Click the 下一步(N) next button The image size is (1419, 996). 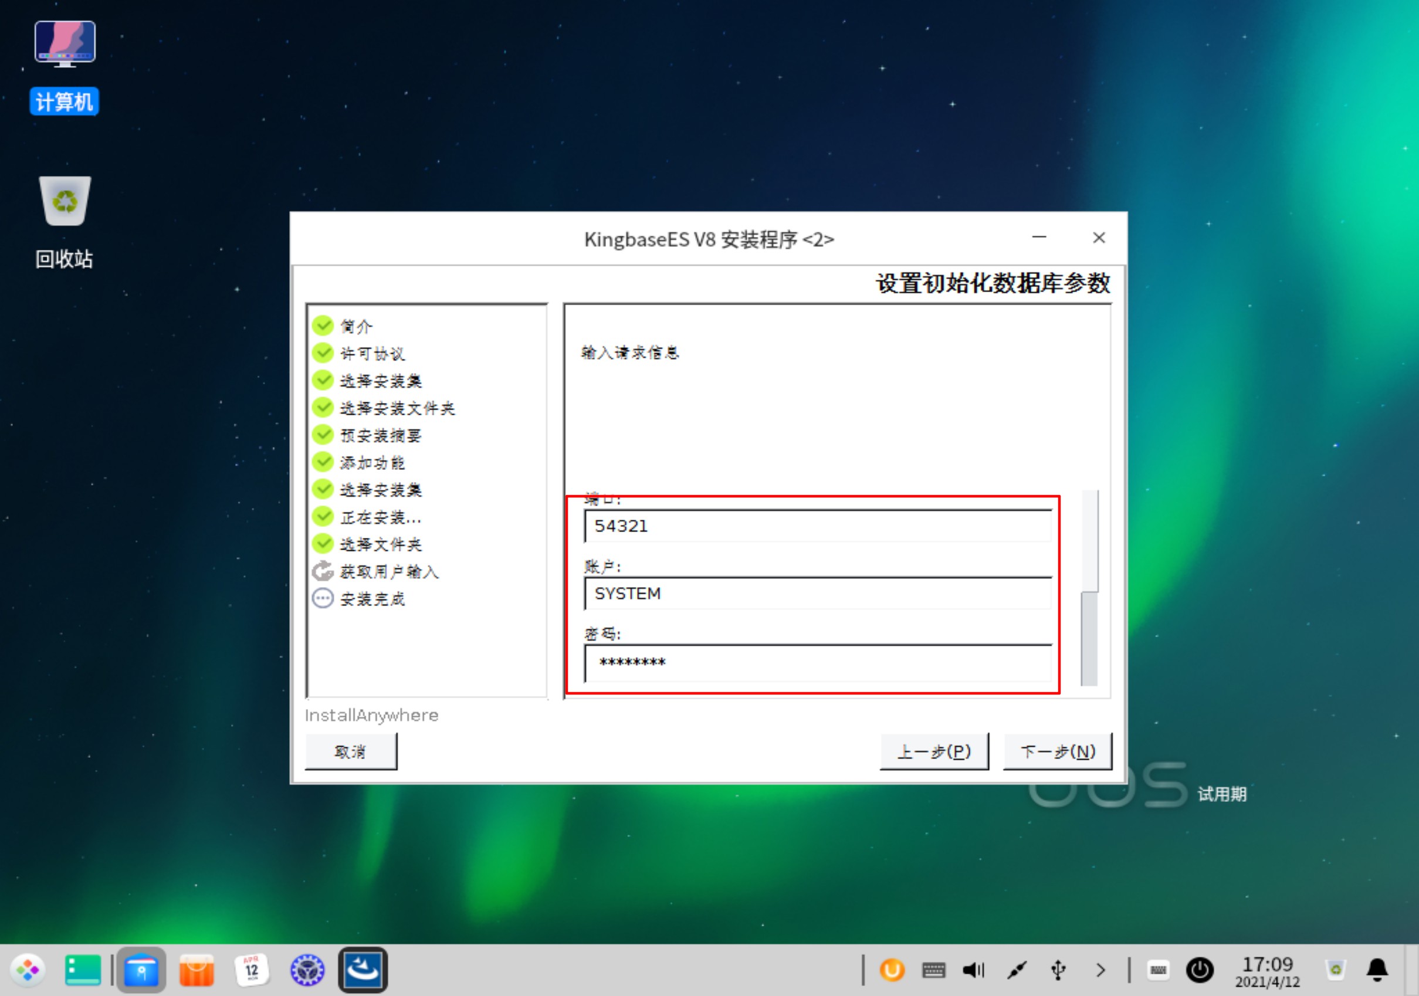(x=1058, y=751)
